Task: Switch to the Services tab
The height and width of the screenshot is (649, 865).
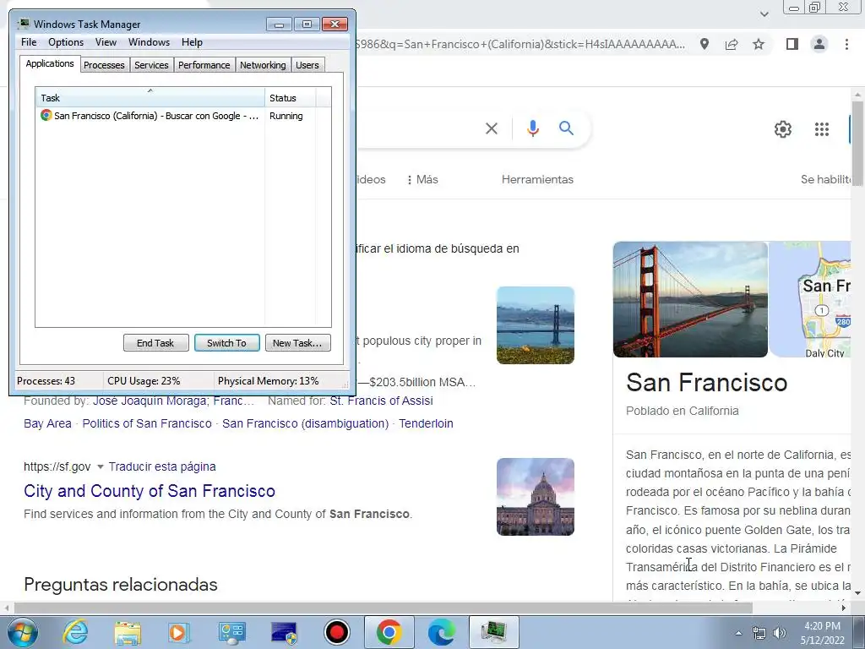Action: (x=151, y=65)
